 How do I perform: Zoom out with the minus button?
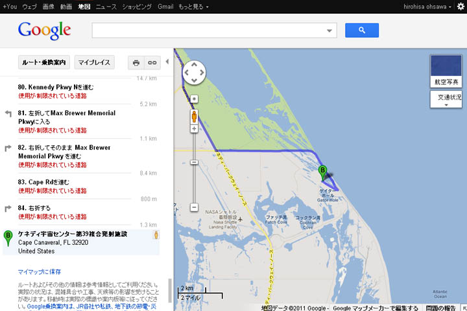pos(194,207)
